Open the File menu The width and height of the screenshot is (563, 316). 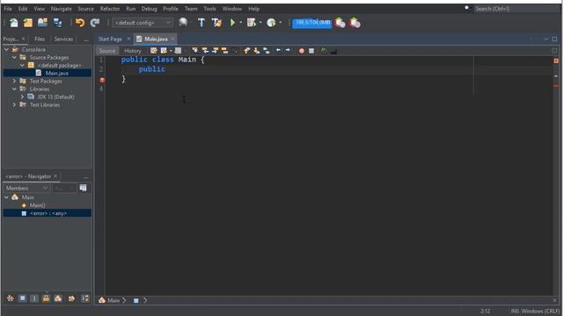pyautogui.click(x=8, y=9)
